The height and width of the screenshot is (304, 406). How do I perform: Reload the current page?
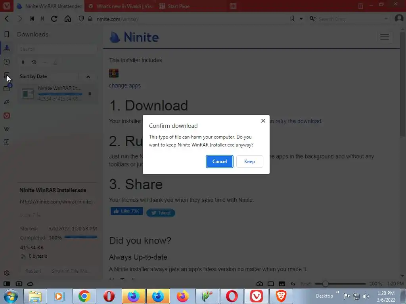click(54, 19)
